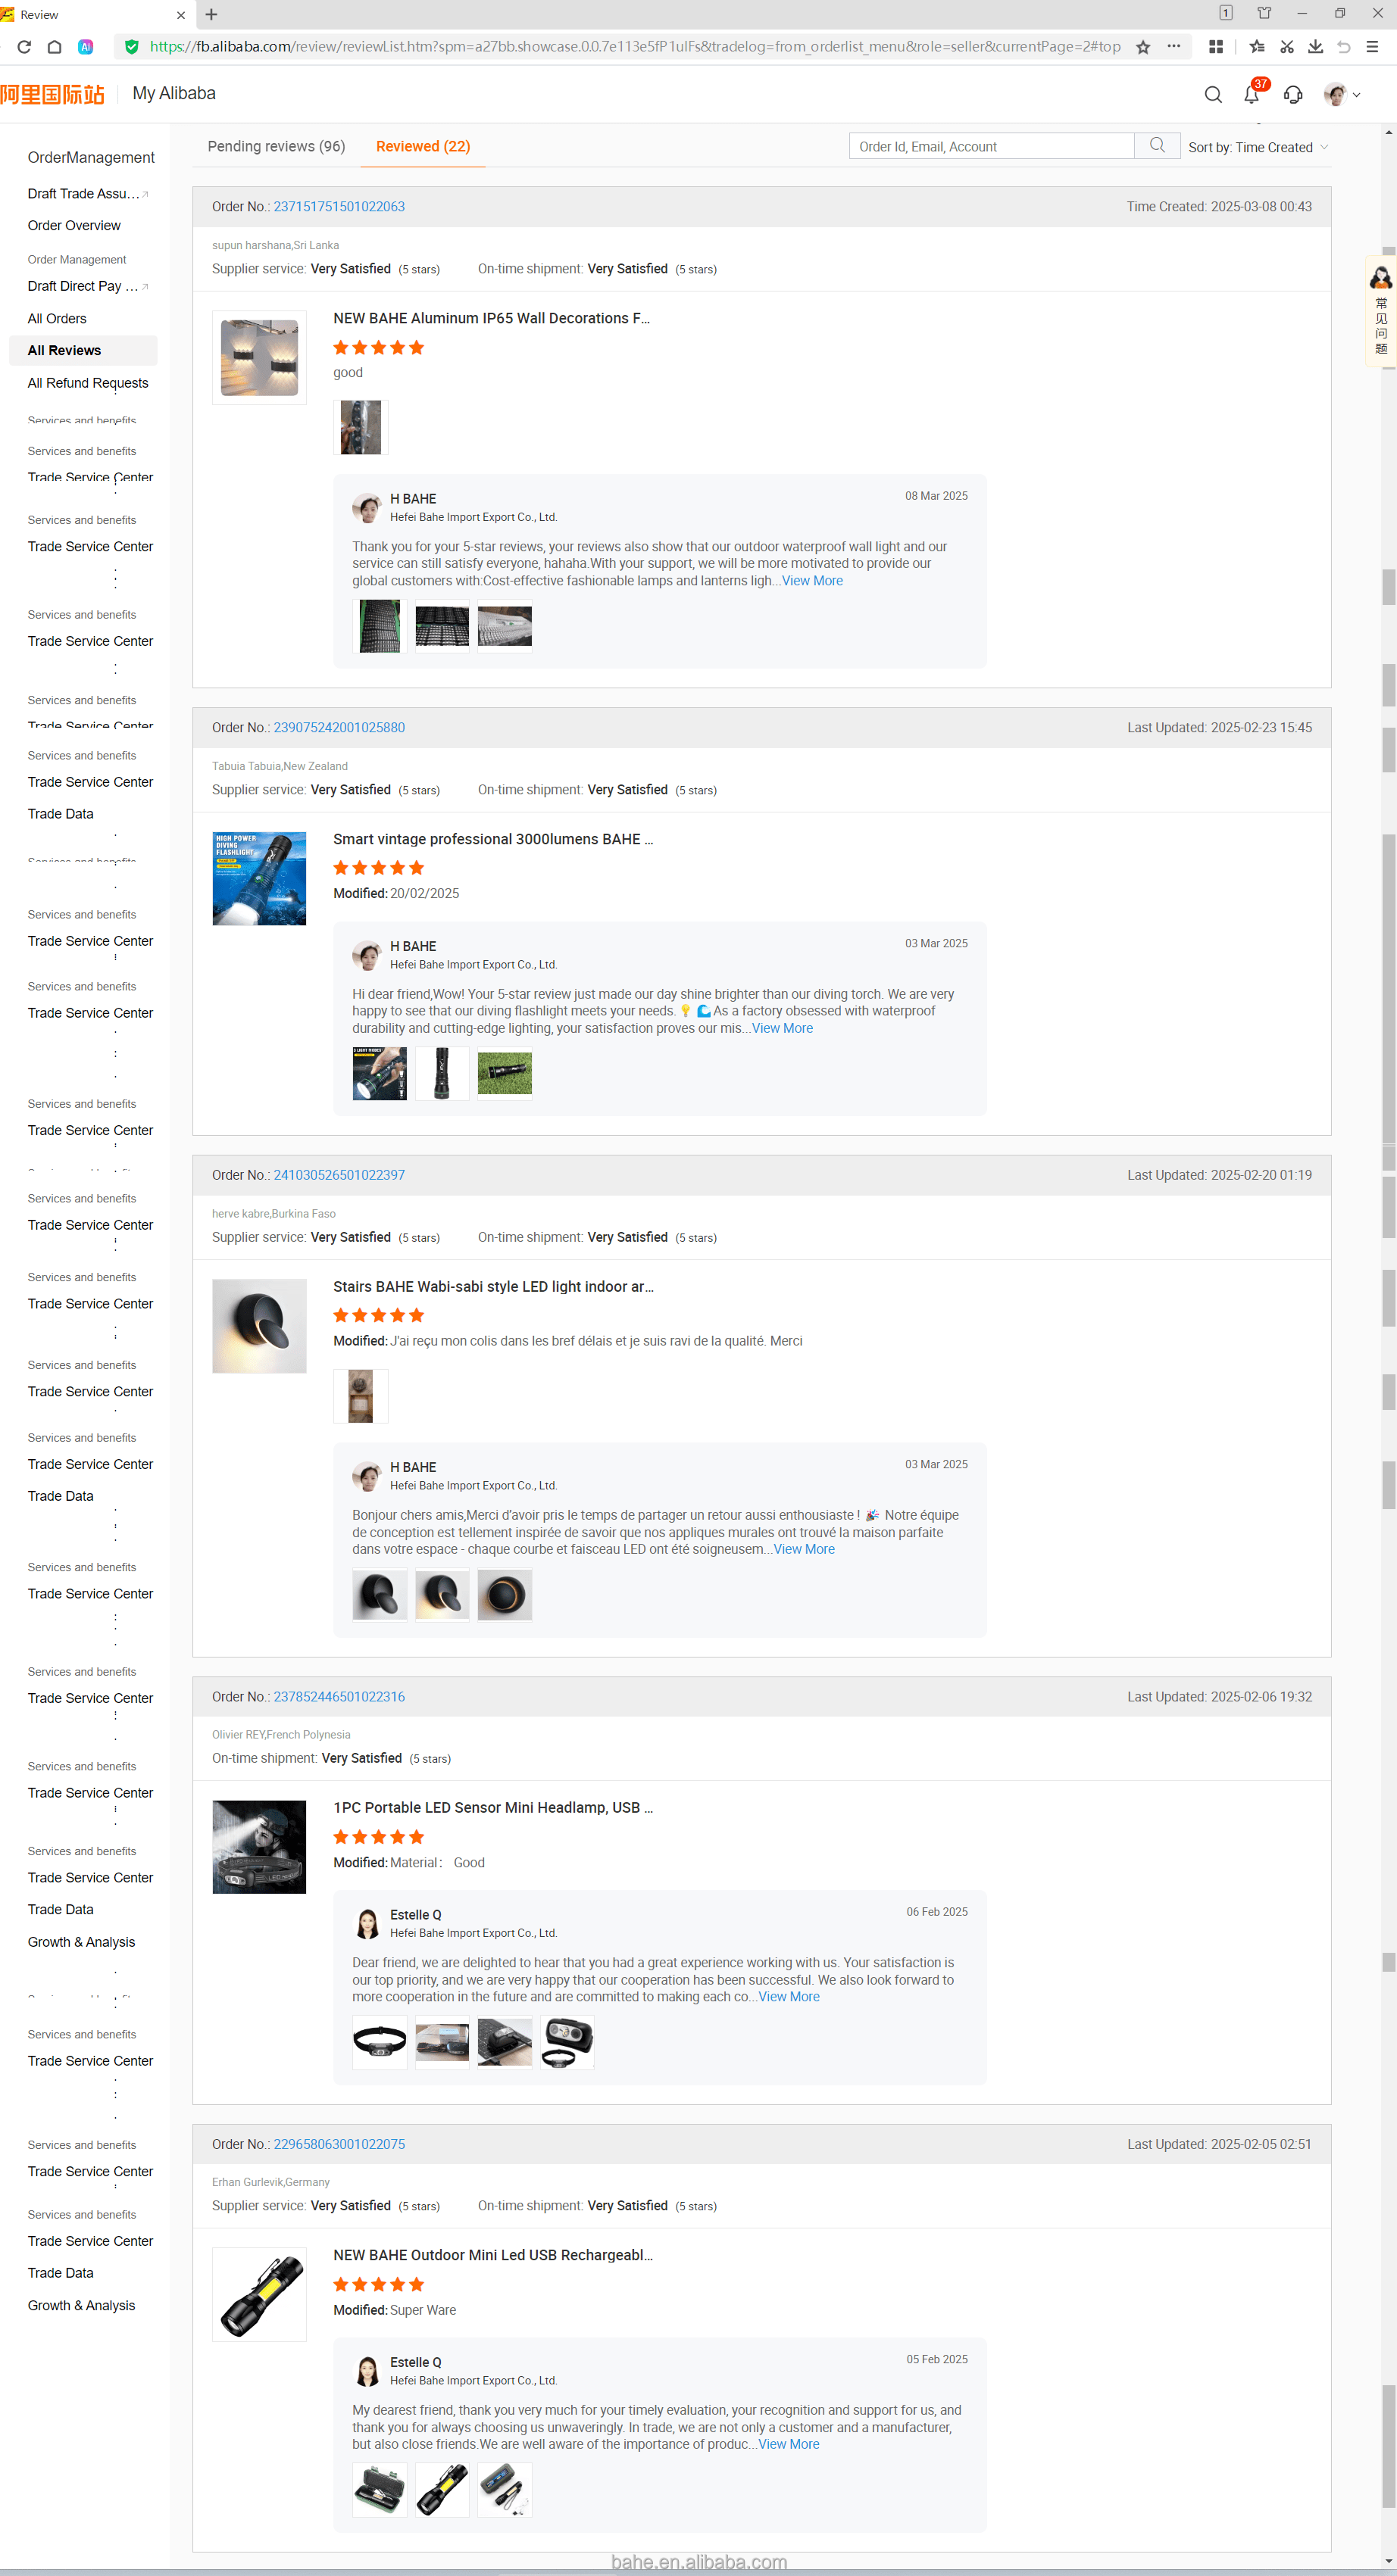Go to the browser home page icon
The width and height of the screenshot is (1397, 2576).
coord(55,47)
